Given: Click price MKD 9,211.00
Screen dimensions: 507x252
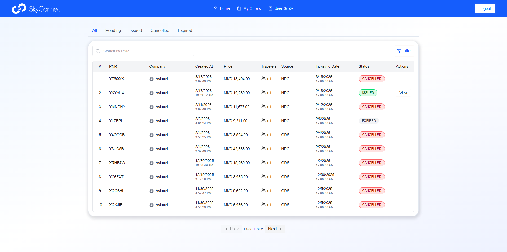Looking at the screenshot, I should point(236,121).
